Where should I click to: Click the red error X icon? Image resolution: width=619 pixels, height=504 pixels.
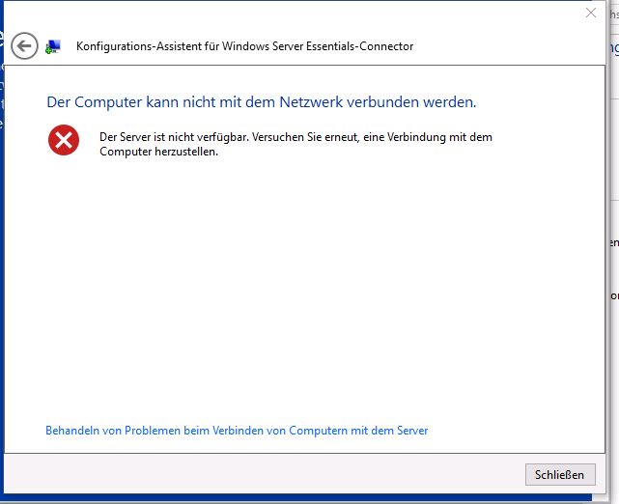[x=64, y=141]
